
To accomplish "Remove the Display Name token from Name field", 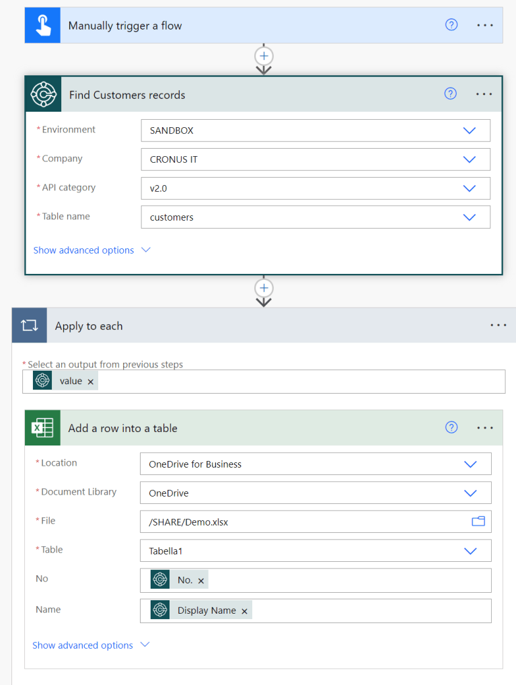I will click(244, 612).
